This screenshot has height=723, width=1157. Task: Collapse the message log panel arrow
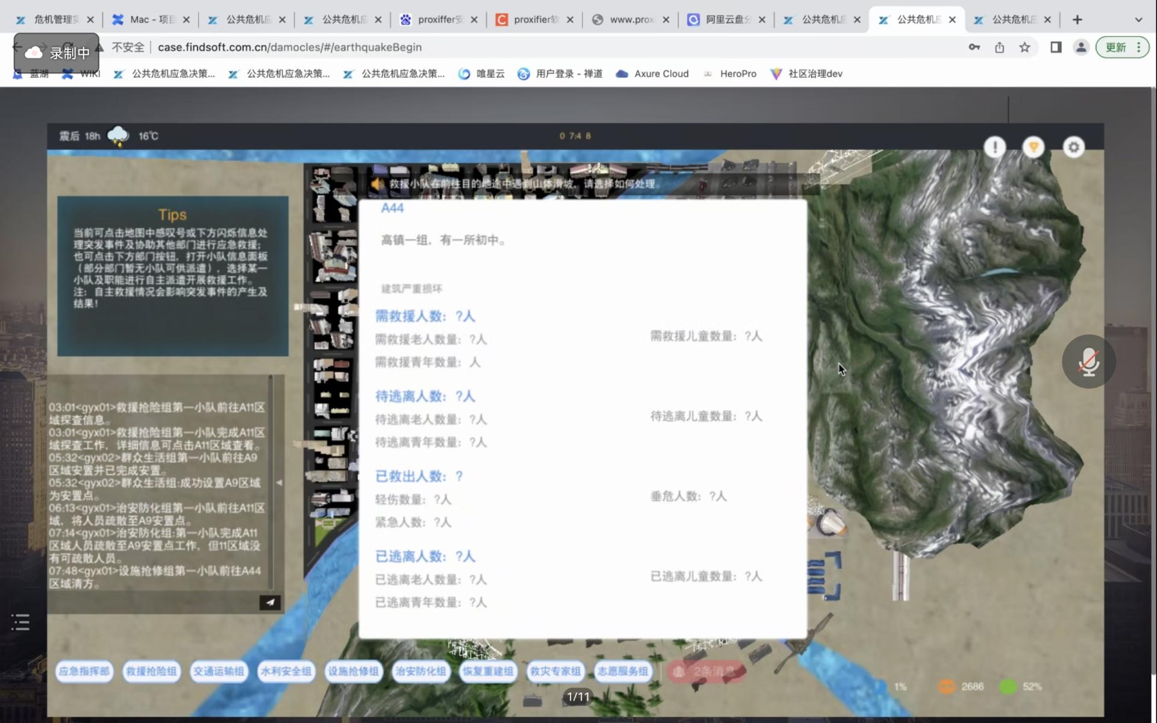[279, 483]
